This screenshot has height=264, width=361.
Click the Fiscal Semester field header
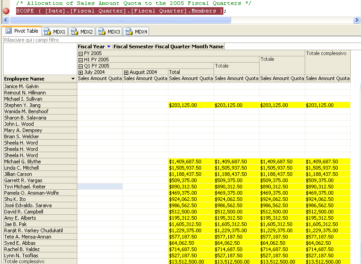pyautogui.click(x=133, y=47)
